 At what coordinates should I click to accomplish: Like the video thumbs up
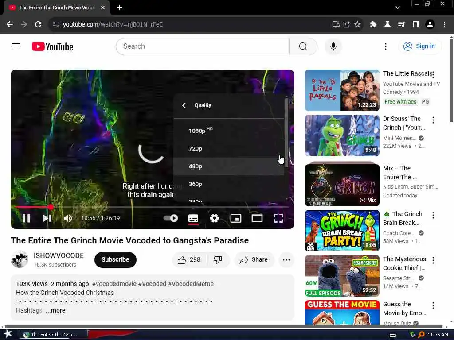pyautogui.click(x=189, y=259)
